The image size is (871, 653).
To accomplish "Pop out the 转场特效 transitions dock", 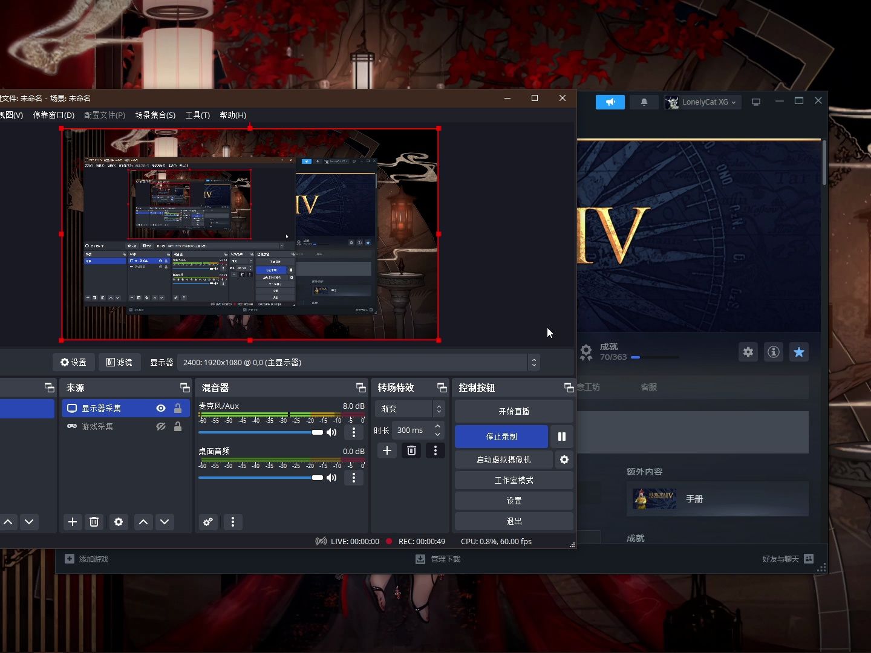I will 442,388.
